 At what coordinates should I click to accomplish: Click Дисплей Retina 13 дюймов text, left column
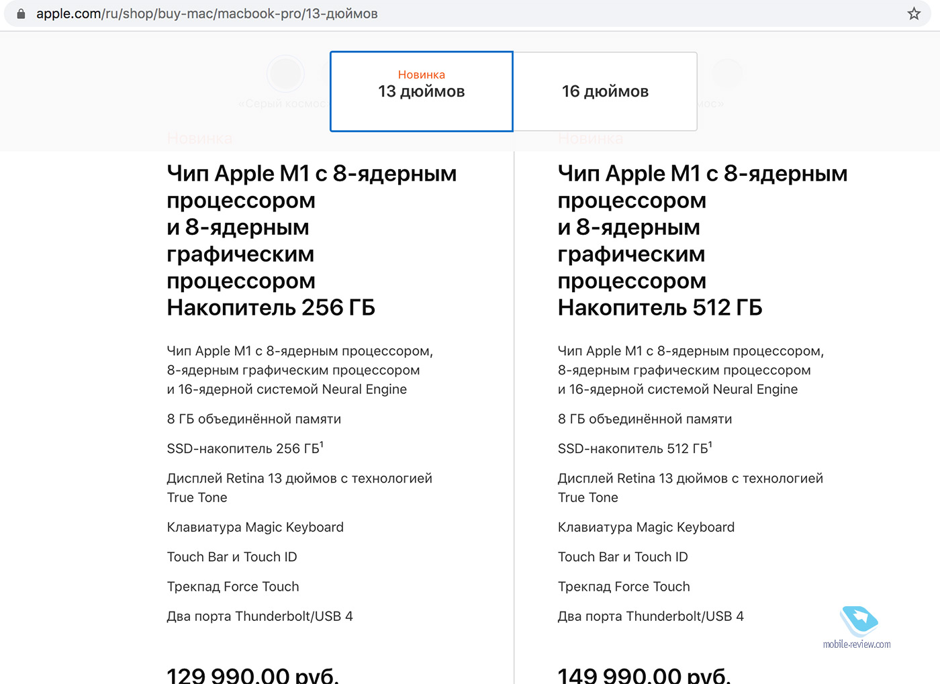point(299,487)
